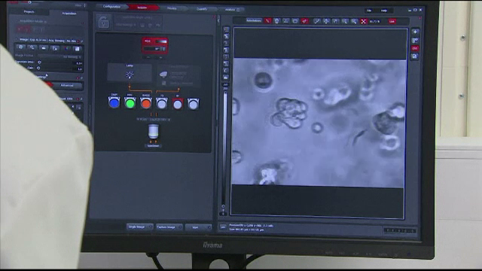Viewport: 482px width, 271px height.
Task: Click the microscope image preview
Action: (318, 123)
